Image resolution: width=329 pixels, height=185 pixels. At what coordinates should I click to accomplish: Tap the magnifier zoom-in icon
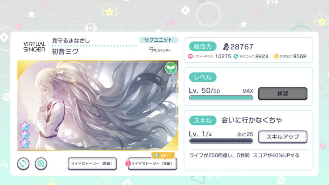tap(41, 164)
